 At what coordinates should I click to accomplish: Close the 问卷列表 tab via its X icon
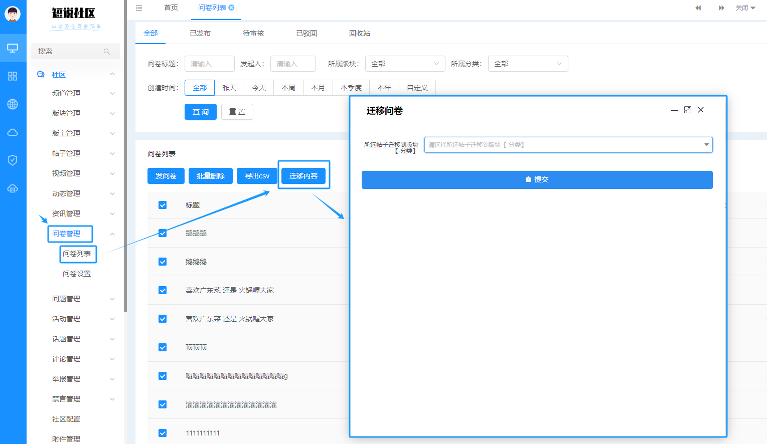coord(231,8)
